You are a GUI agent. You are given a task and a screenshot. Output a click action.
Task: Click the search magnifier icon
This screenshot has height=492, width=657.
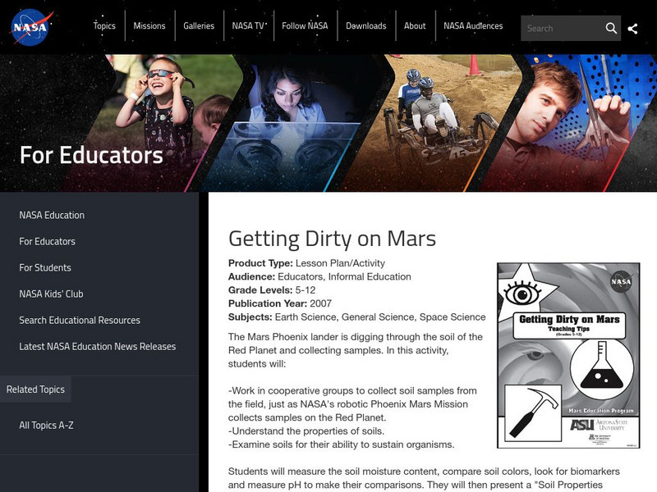tap(612, 27)
